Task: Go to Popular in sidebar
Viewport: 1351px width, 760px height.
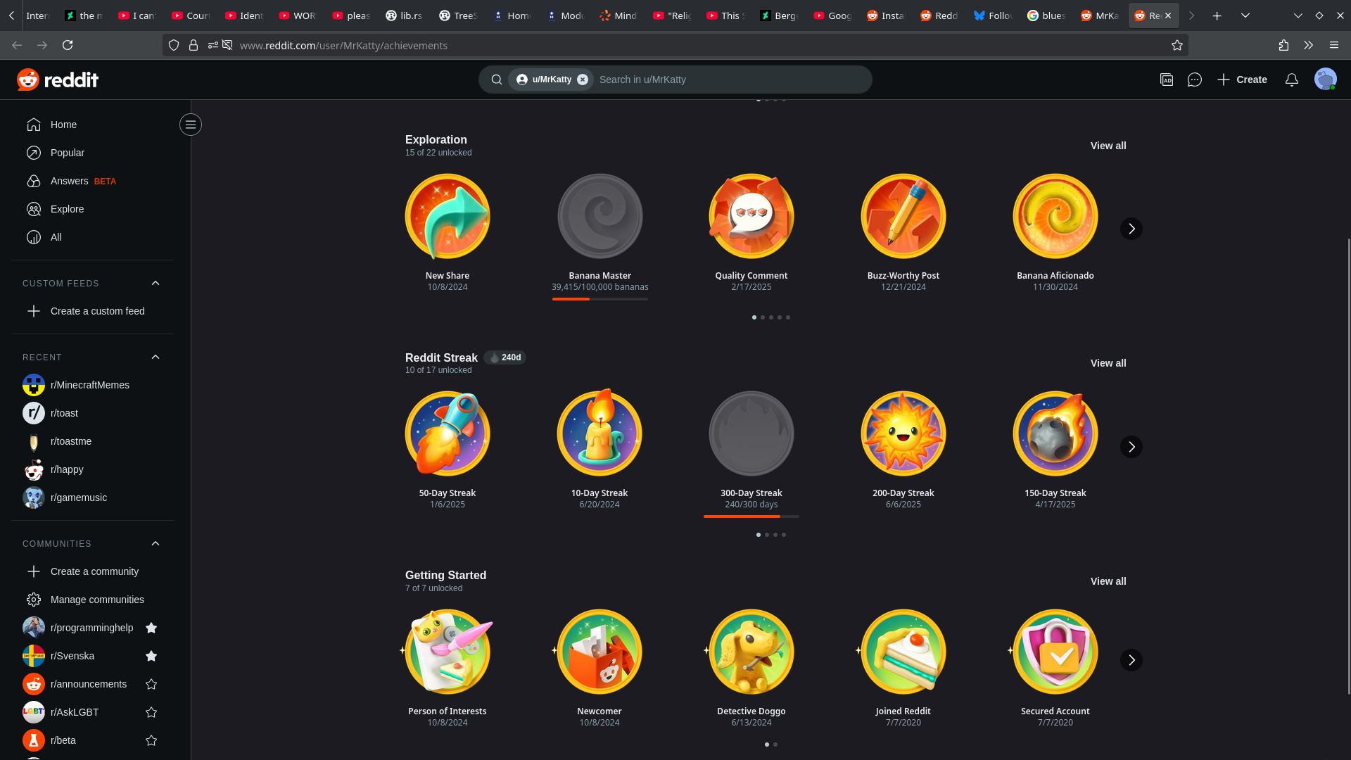Action: pyautogui.click(x=67, y=153)
